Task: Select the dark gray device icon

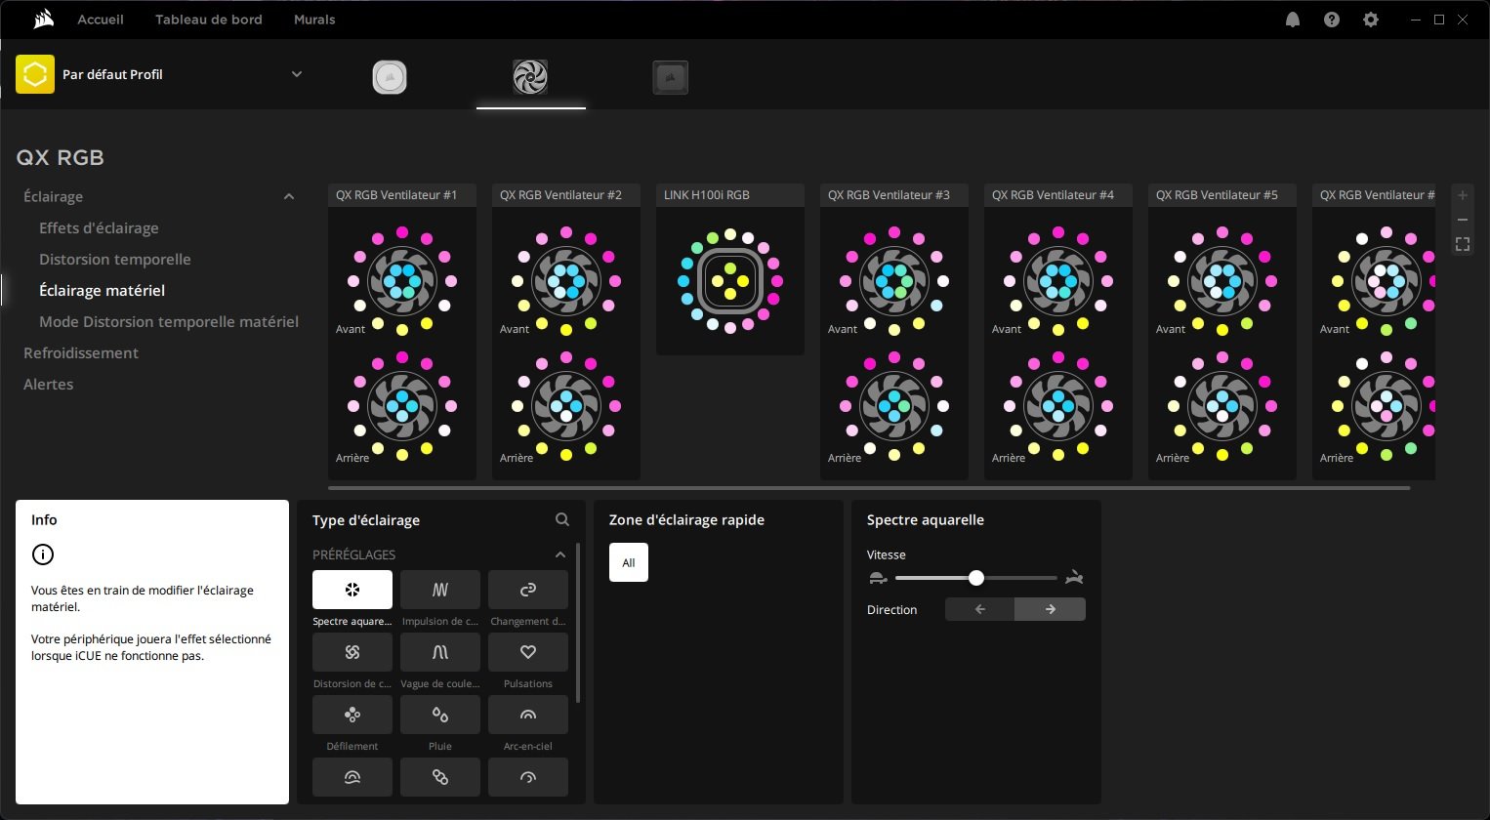Action: click(x=671, y=77)
